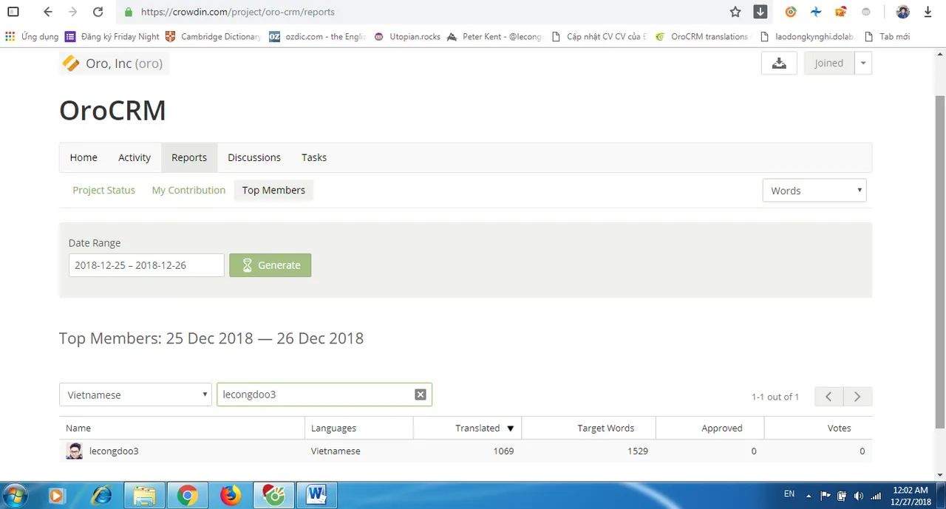Select the Reports tab
The height and width of the screenshot is (509, 946).
click(189, 157)
